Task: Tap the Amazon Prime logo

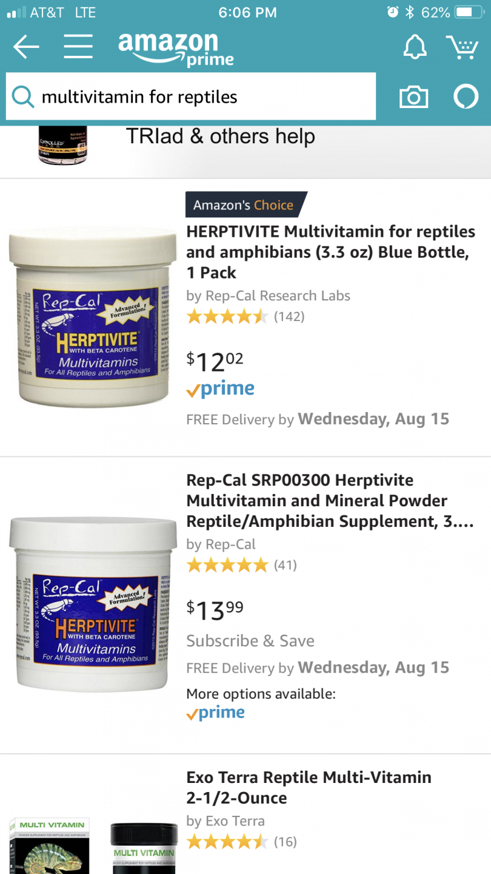Action: pos(176,49)
